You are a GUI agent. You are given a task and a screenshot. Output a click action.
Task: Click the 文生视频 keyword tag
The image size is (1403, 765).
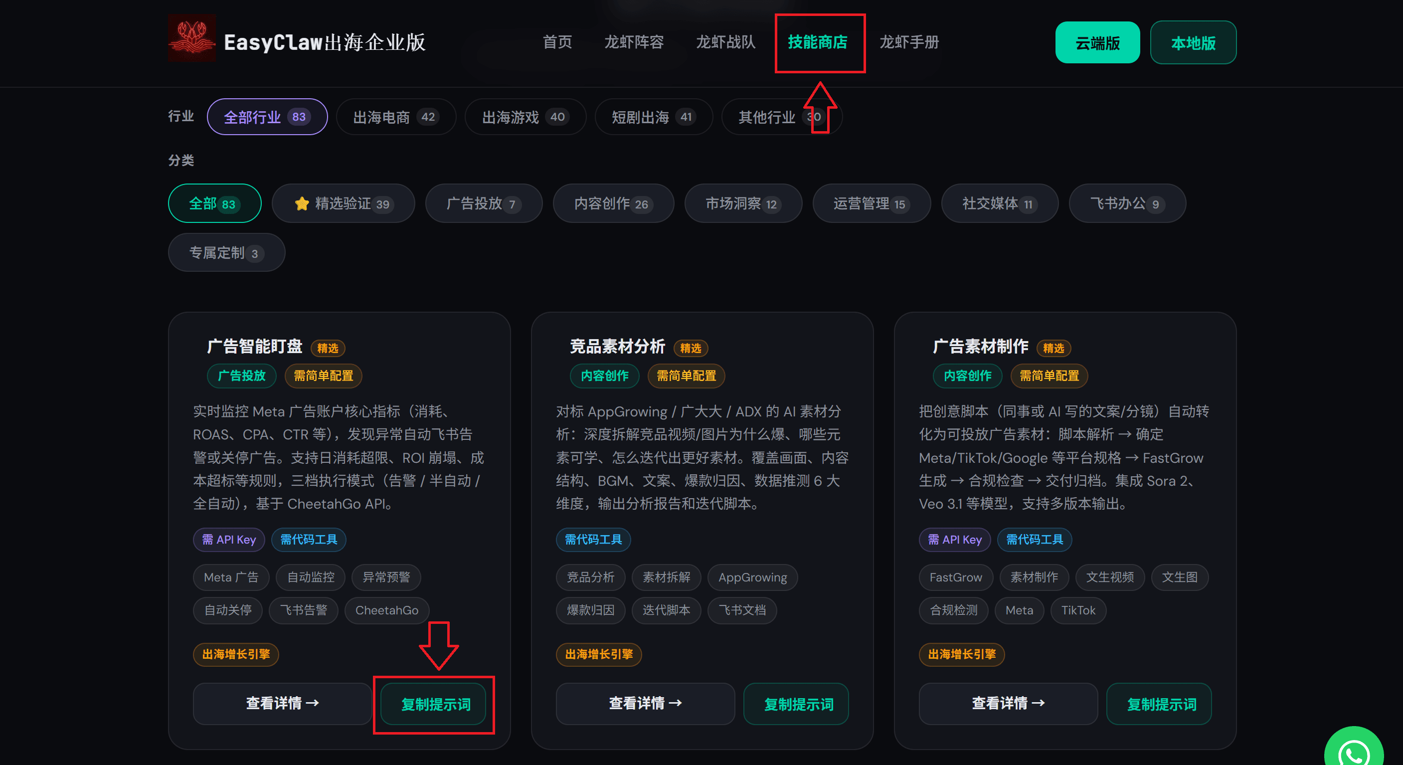pos(1110,577)
